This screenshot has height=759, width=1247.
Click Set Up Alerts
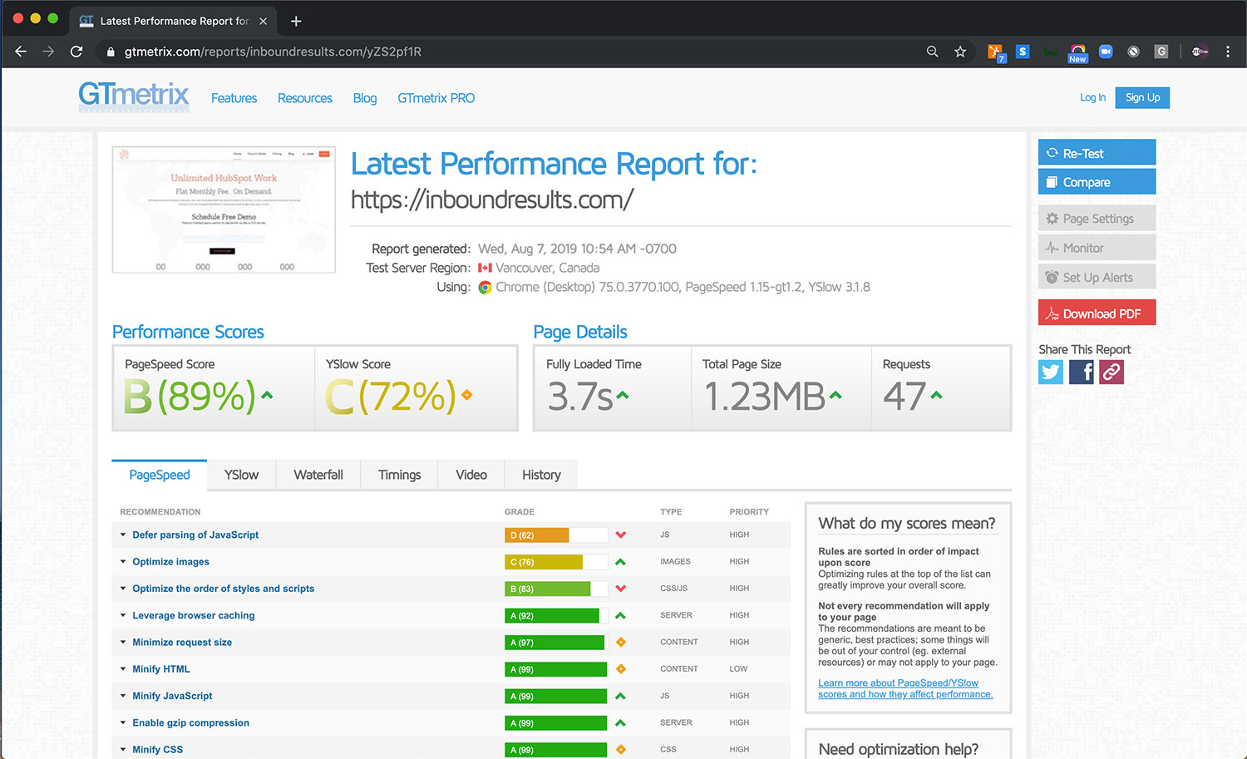click(x=1097, y=277)
